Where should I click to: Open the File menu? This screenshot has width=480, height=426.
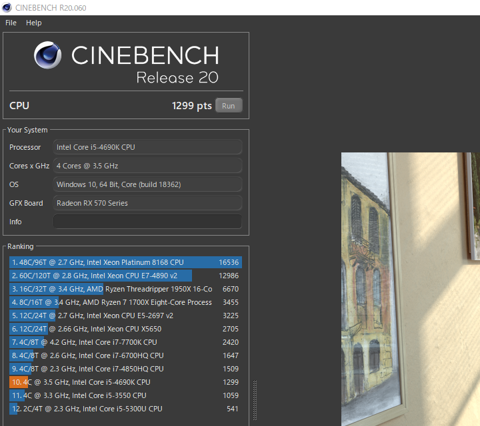[x=11, y=23]
